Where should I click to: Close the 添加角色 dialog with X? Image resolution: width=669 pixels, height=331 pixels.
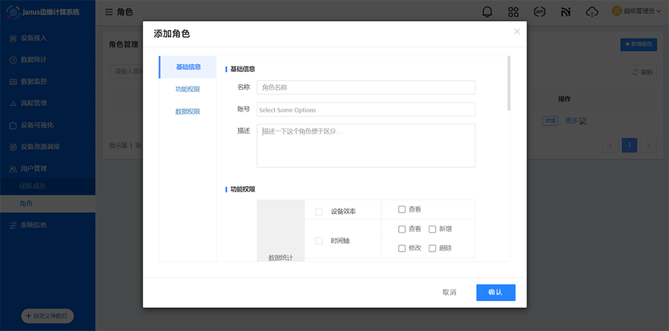coord(517,31)
